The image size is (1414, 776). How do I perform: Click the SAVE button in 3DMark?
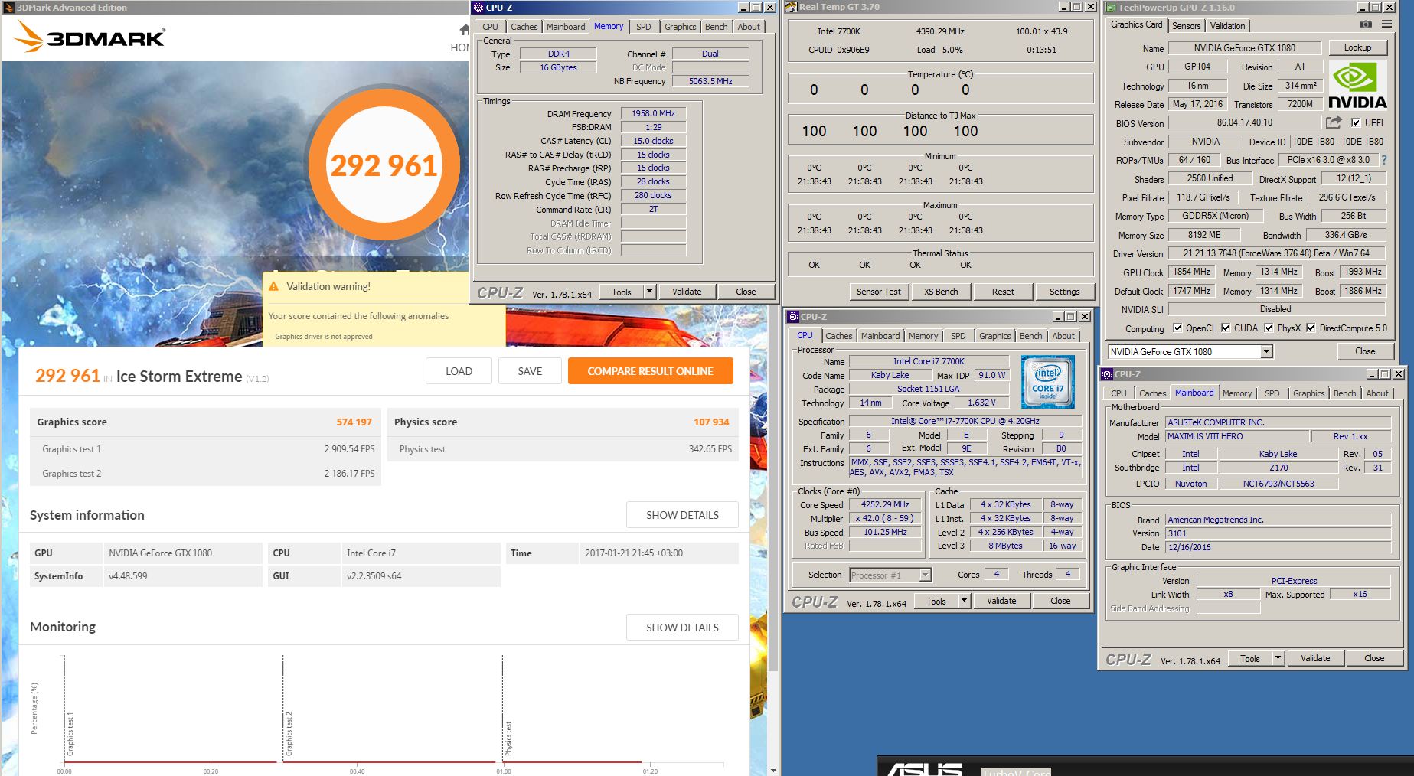(530, 371)
